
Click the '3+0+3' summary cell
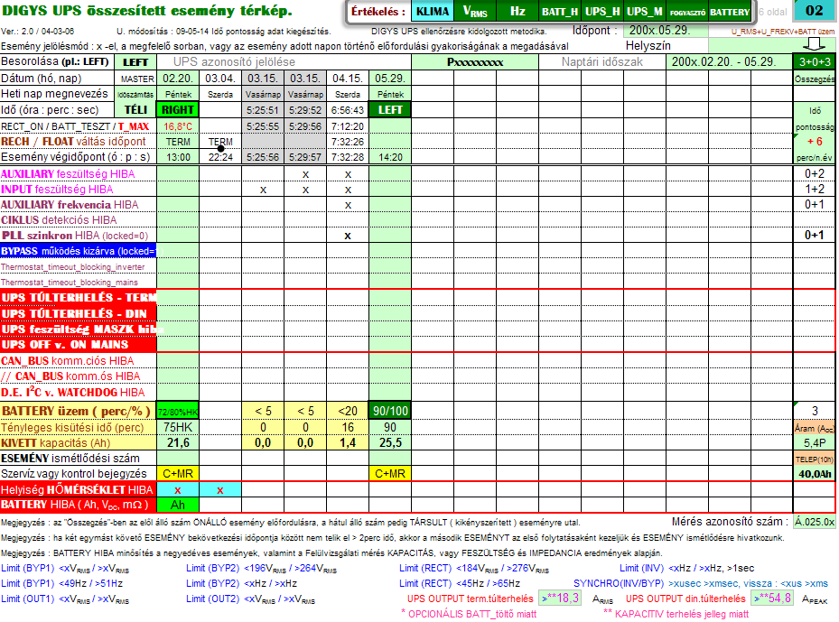click(814, 62)
